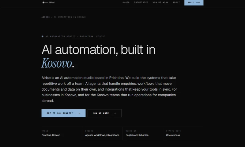245x147 pixels.
Task: Click the Agents, workflows, integrations value
Action: [x=102, y=135]
